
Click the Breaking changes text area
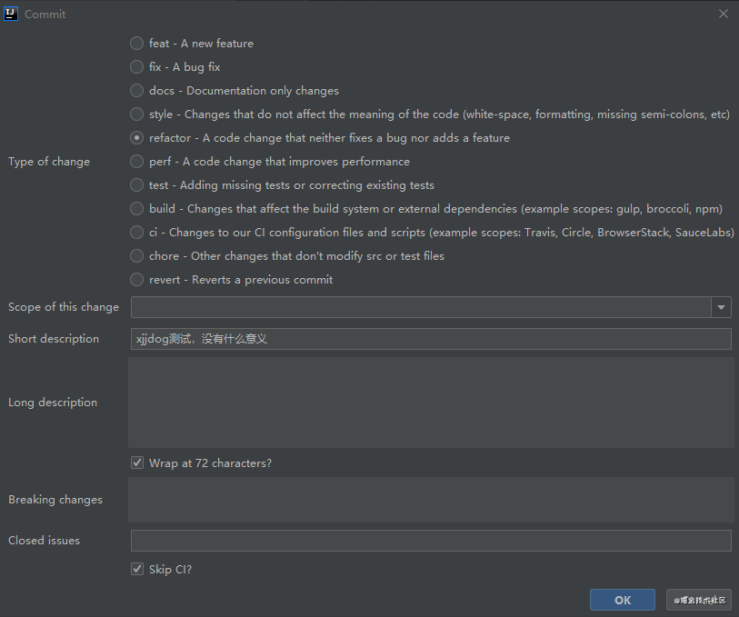coord(431,499)
